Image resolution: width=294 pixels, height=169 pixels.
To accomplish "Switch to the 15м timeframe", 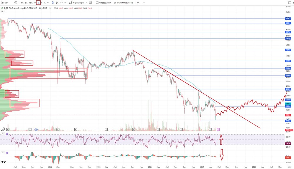I will 31,3.
